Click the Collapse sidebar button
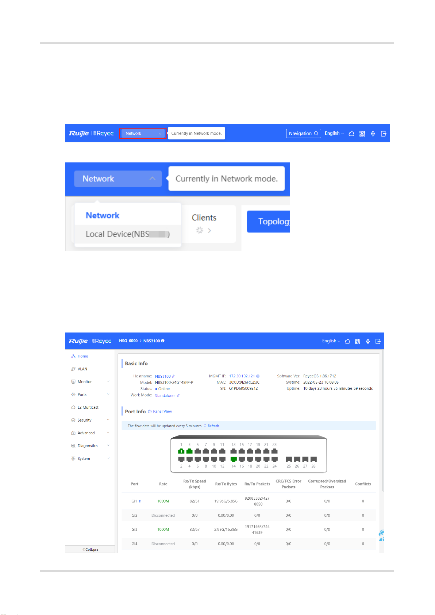The width and height of the screenshot is (435, 615). 90,549
